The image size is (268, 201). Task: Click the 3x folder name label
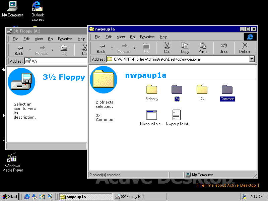[177, 99]
